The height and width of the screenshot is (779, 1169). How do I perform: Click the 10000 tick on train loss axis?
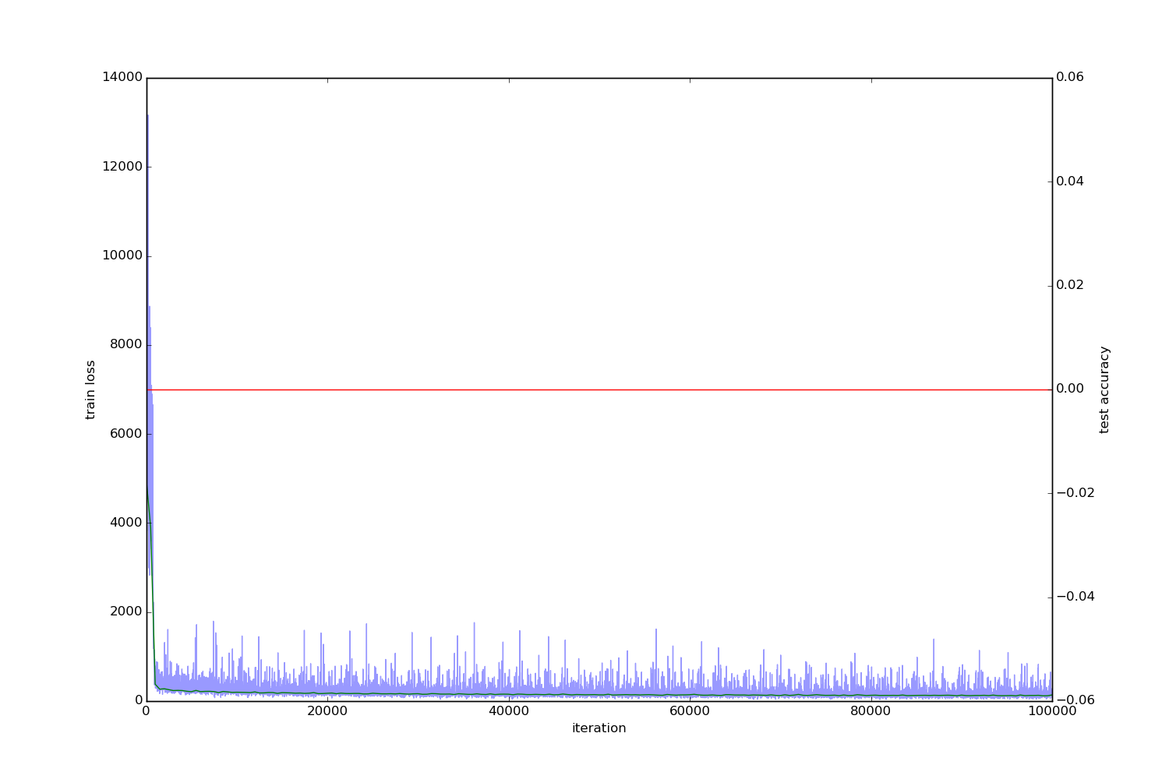tap(122, 256)
